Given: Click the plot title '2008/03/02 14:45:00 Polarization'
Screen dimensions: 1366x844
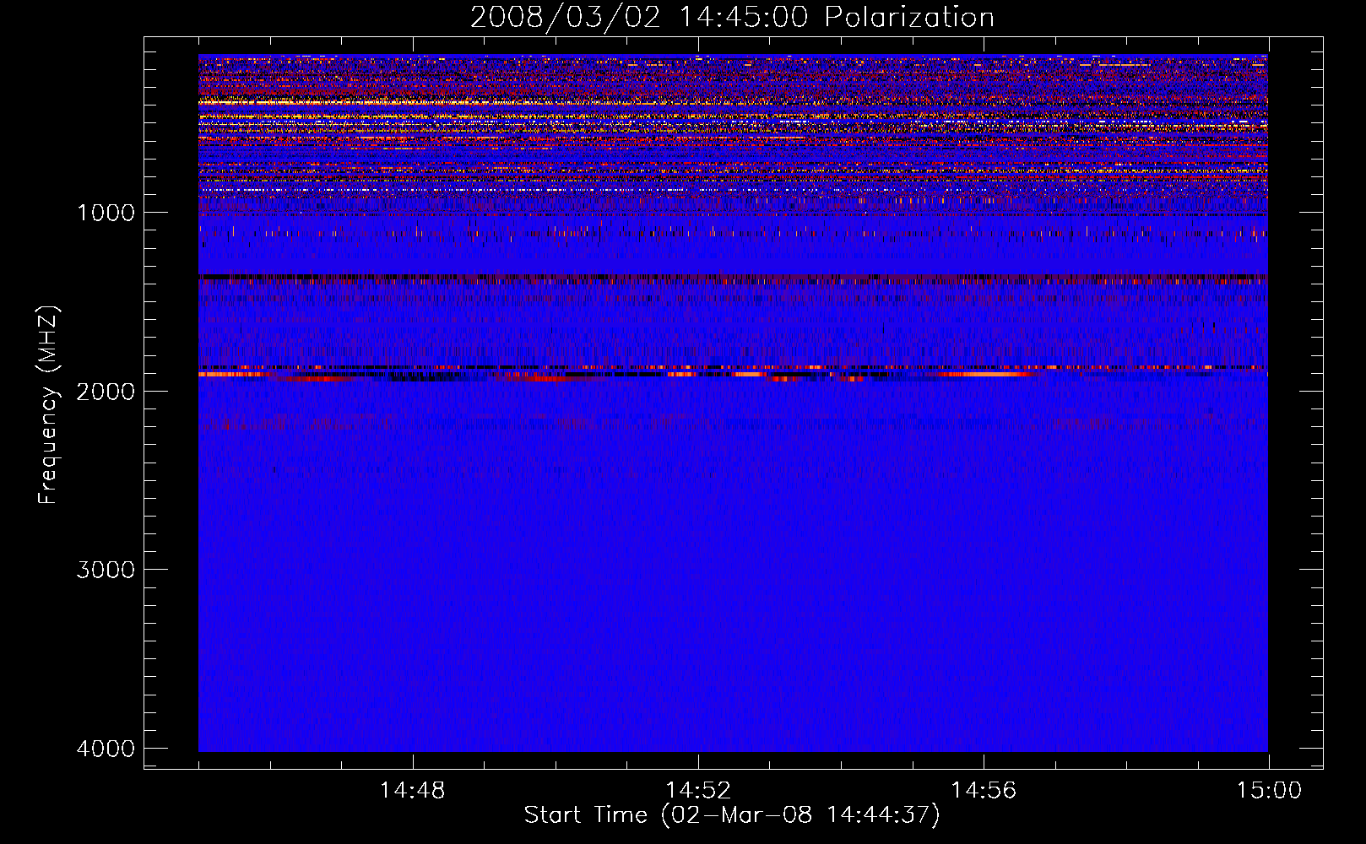Looking at the screenshot, I should pos(732,18).
